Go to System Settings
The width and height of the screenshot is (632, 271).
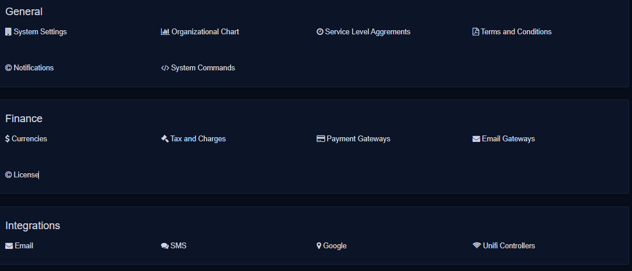click(x=40, y=32)
